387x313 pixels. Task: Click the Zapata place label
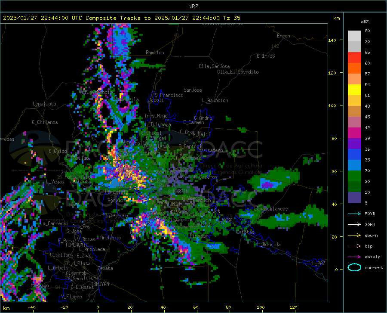pos(105,268)
